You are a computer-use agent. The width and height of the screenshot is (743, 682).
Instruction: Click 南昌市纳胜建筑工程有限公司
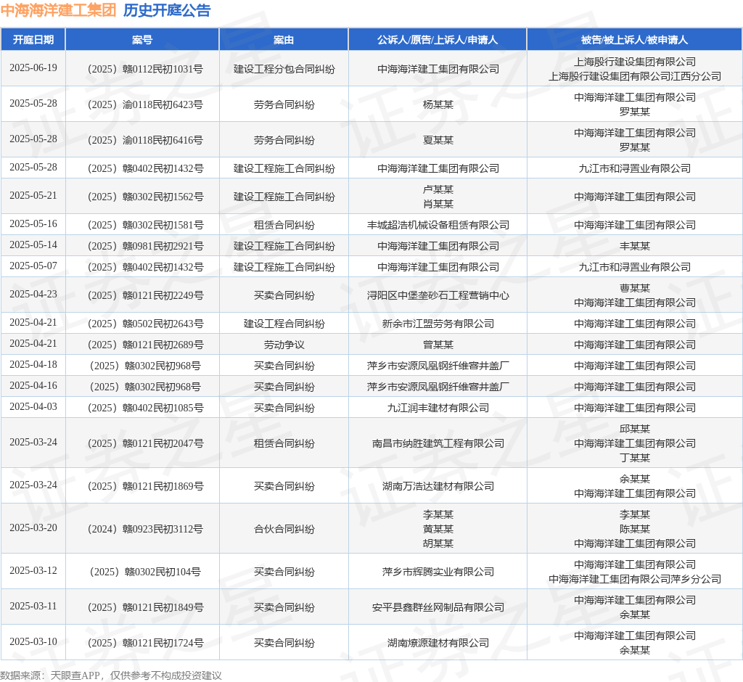point(438,443)
